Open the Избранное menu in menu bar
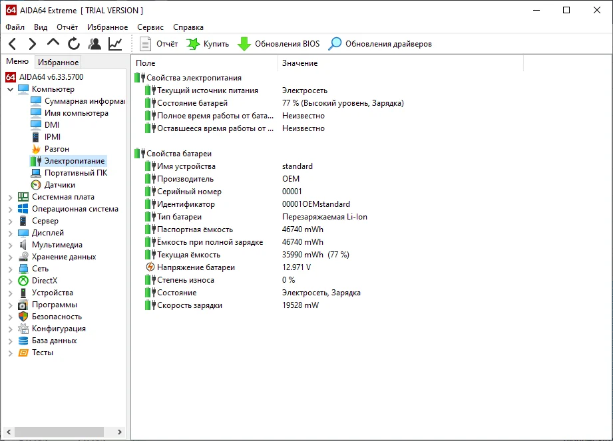 pos(108,27)
